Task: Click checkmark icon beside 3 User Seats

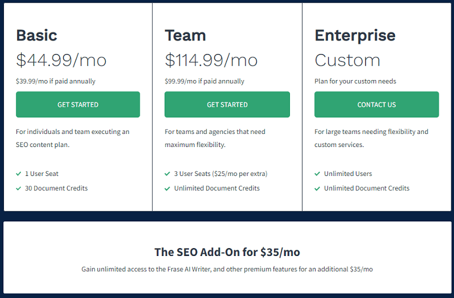Action: (167, 174)
